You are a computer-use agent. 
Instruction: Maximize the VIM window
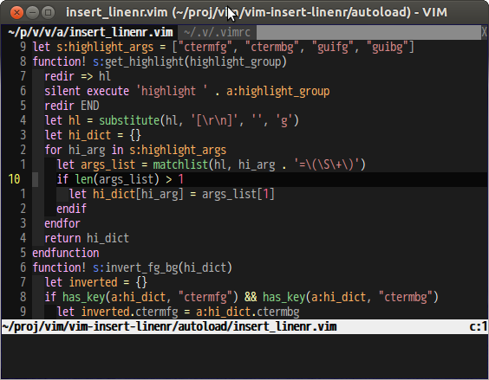tap(48, 13)
